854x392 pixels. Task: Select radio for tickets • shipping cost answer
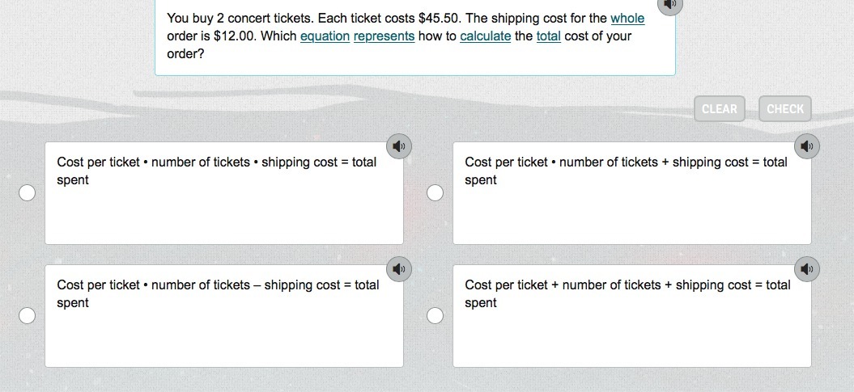28,192
